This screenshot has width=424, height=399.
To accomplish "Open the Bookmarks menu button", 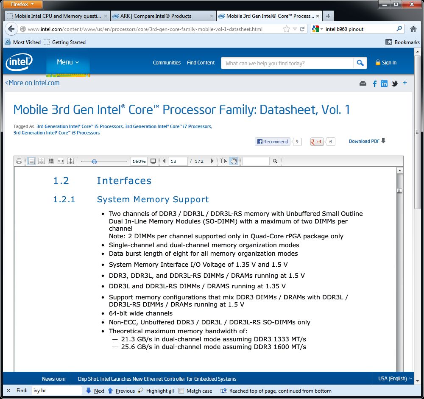I will point(402,42).
